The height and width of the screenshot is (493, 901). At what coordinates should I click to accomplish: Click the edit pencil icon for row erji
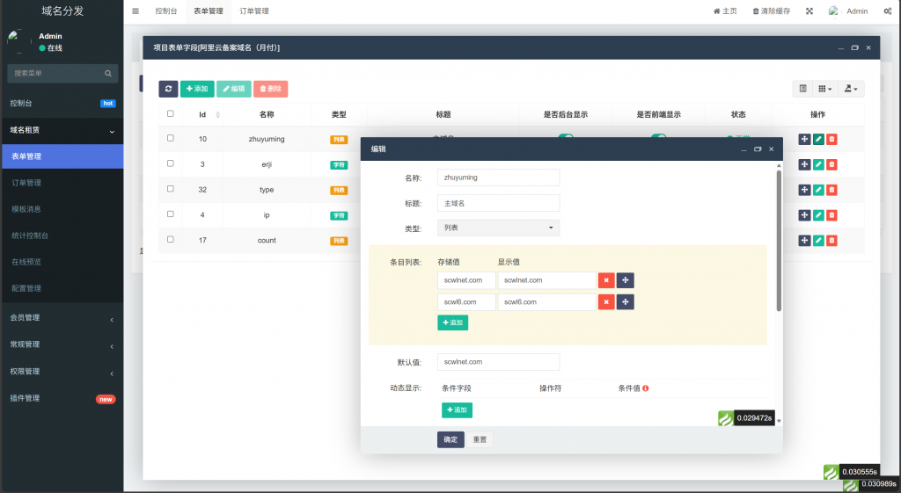(818, 164)
